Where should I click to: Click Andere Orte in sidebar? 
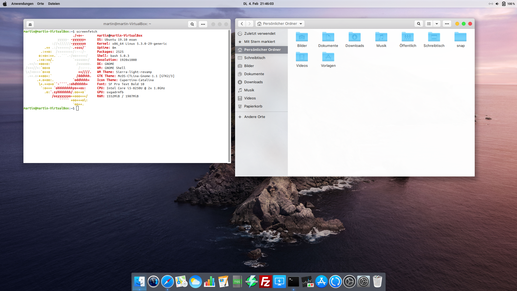[x=254, y=117]
